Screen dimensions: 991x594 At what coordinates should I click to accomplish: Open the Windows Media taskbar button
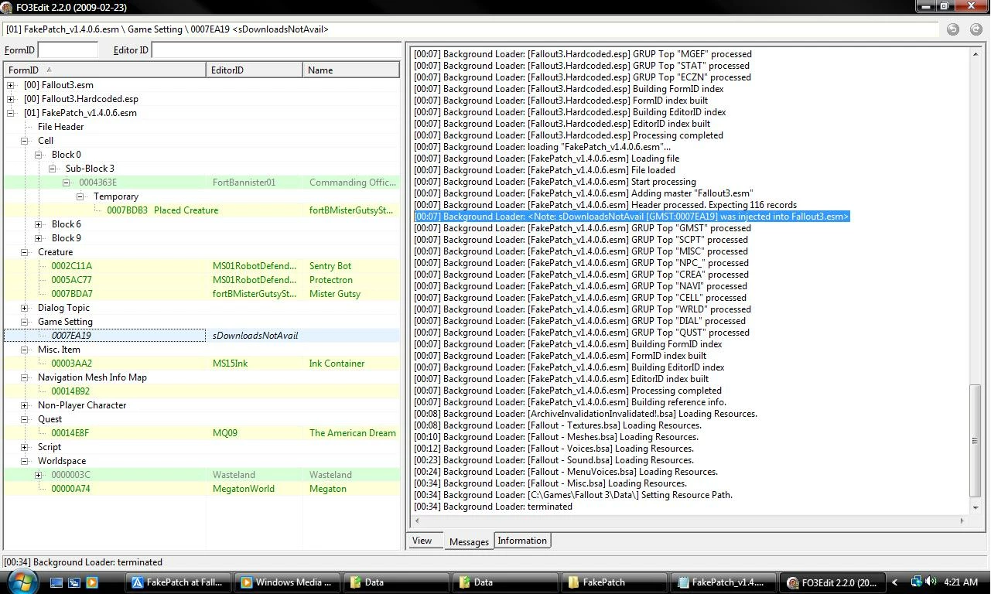click(286, 582)
